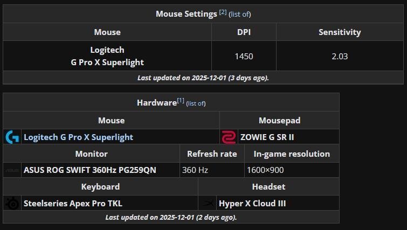
Task: Click the HyperX logo beside the headset
Action: pos(207,204)
